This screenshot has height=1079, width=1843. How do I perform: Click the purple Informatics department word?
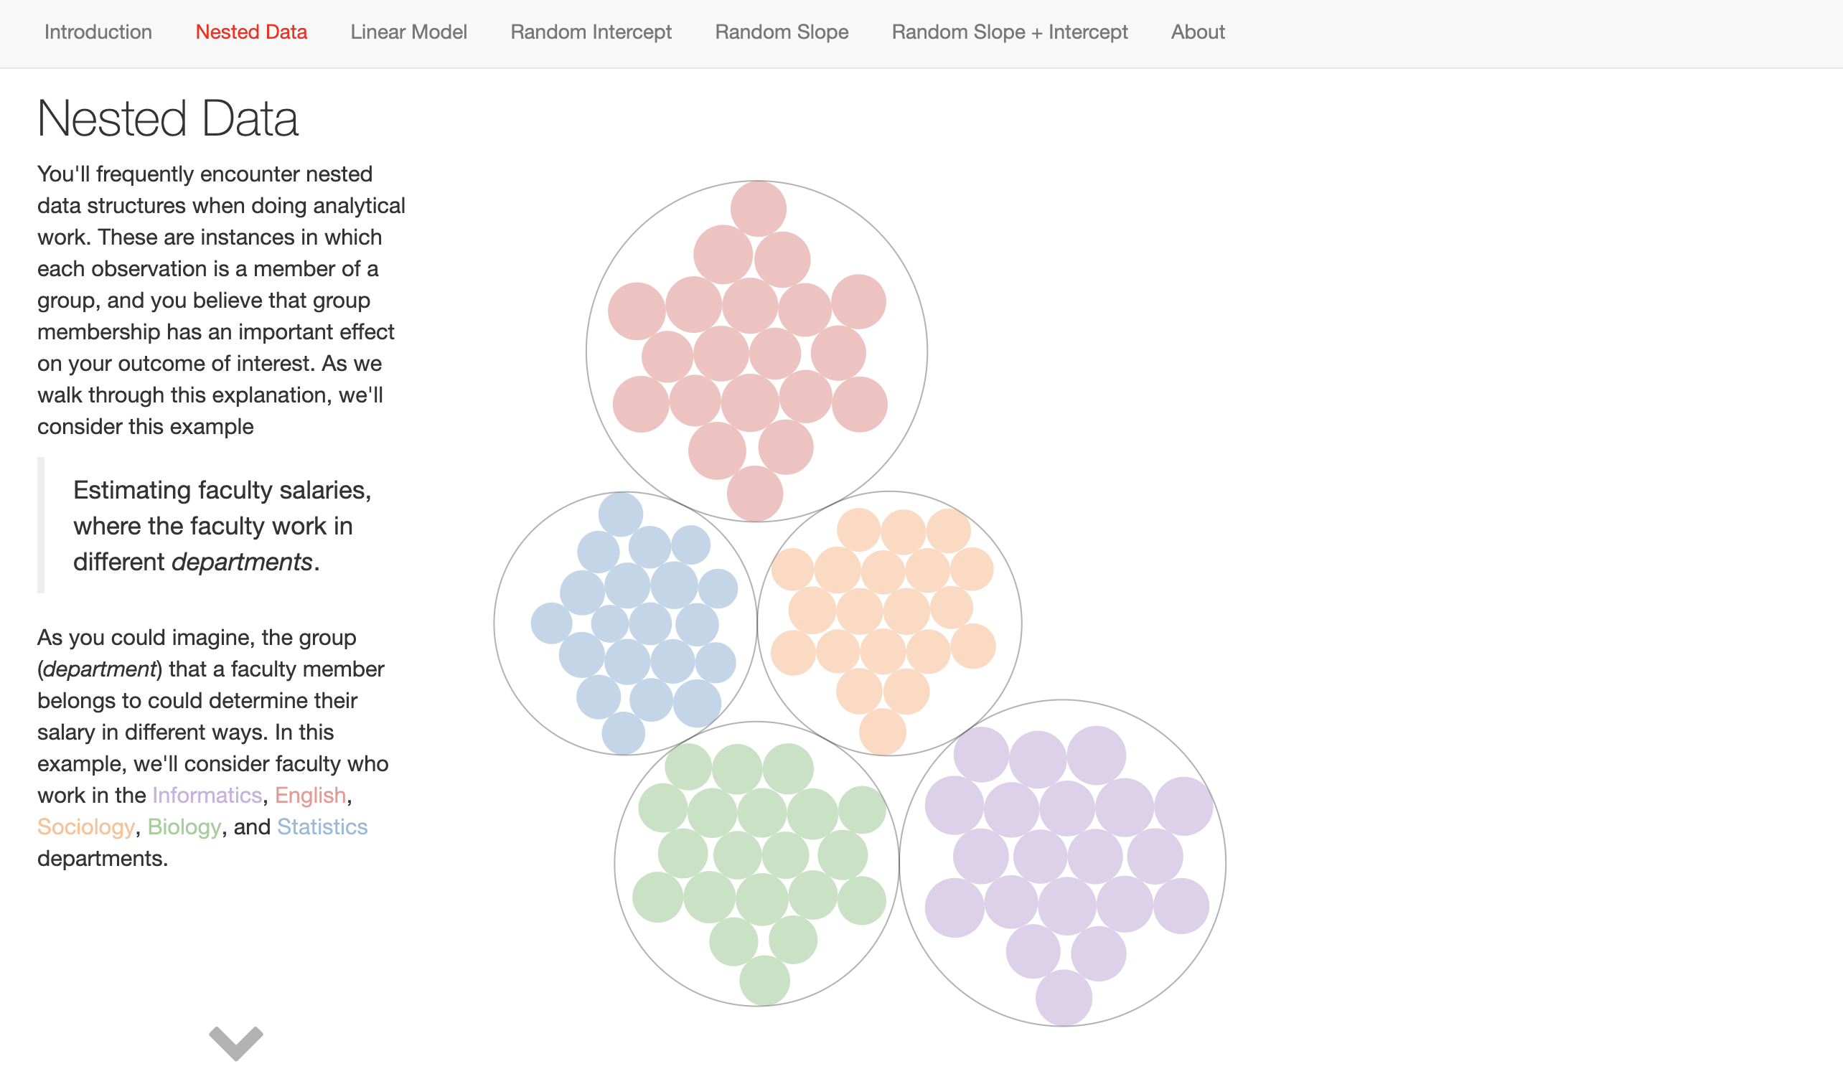pyautogui.click(x=207, y=795)
